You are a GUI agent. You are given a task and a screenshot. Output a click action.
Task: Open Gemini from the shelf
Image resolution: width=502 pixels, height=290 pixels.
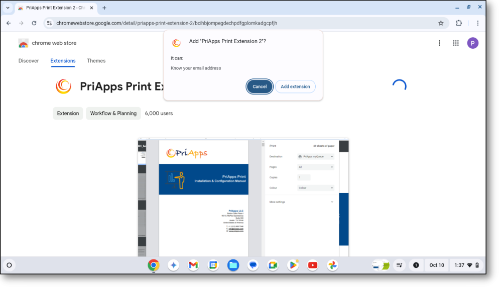[174, 265]
